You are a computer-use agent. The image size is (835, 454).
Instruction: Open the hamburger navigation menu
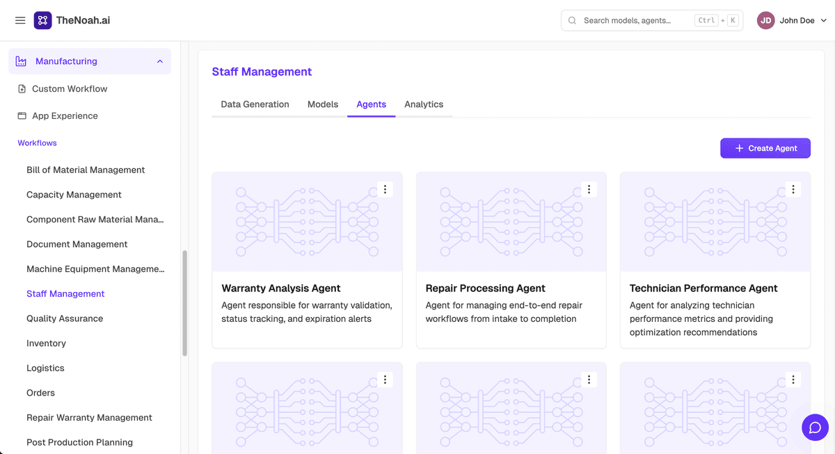coord(20,20)
